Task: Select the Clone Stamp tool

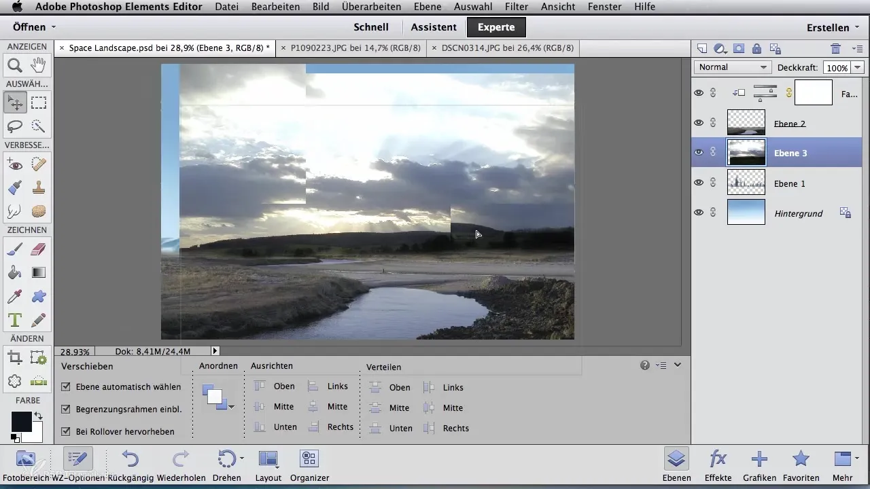Action: point(39,187)
